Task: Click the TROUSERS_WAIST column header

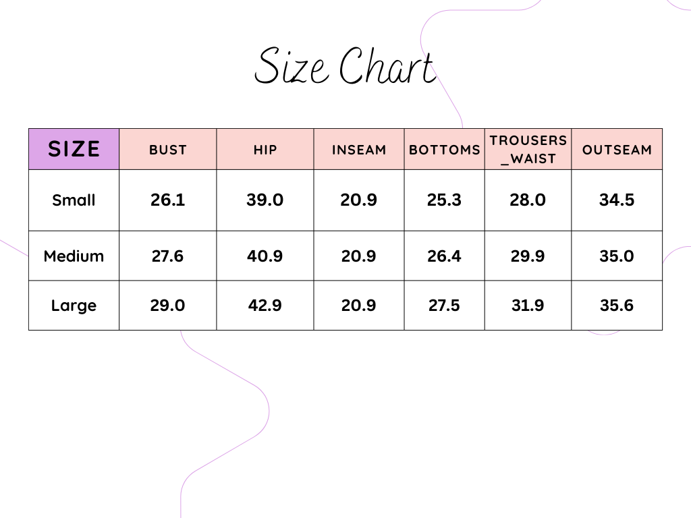Action: point(528,149)
